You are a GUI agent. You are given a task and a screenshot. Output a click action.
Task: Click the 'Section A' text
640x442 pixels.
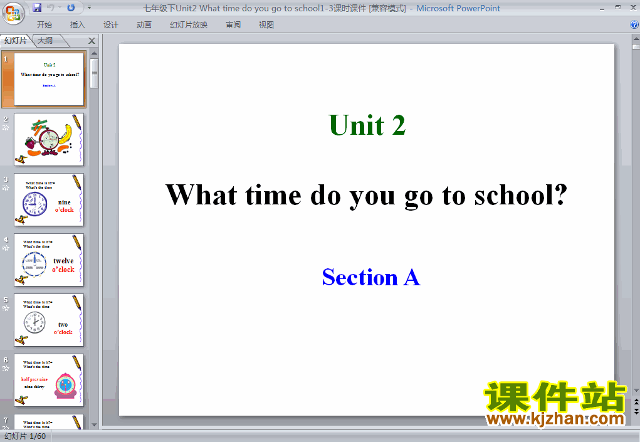click(371, 278)
